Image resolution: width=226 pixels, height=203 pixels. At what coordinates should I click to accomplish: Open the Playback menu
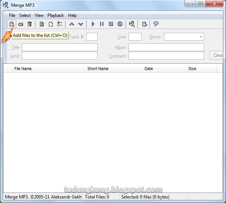click(56, 15)
